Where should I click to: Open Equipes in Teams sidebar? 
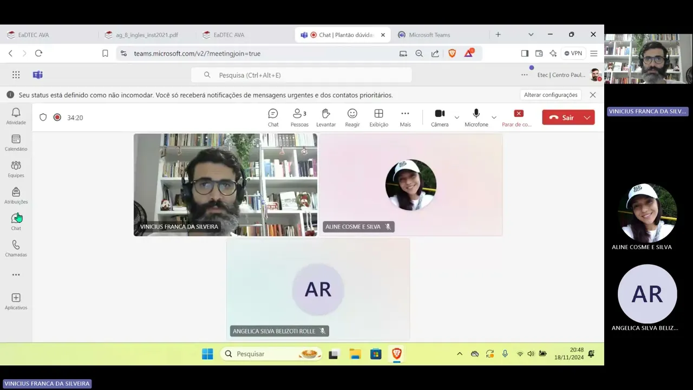coord(16,170)
